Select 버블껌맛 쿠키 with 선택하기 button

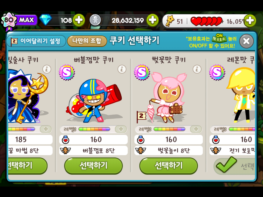(x=93, y=166)
